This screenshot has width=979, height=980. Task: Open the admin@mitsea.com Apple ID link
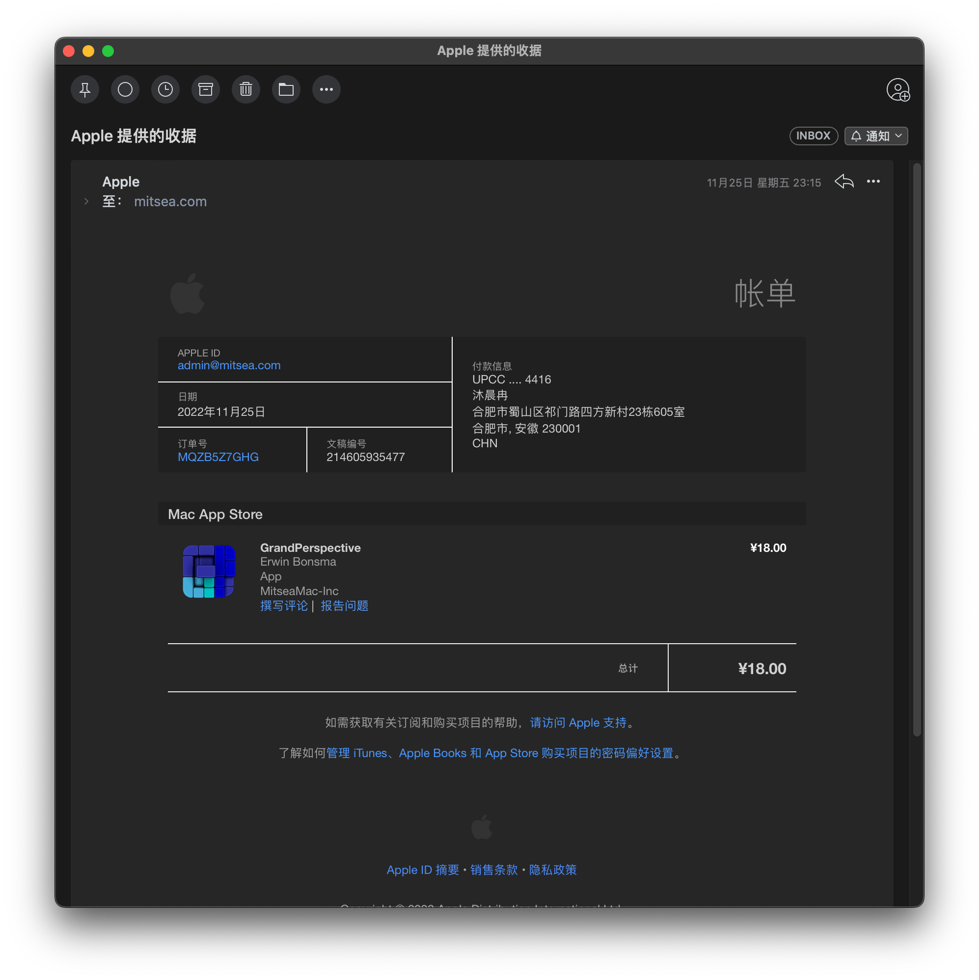[229, 365]
